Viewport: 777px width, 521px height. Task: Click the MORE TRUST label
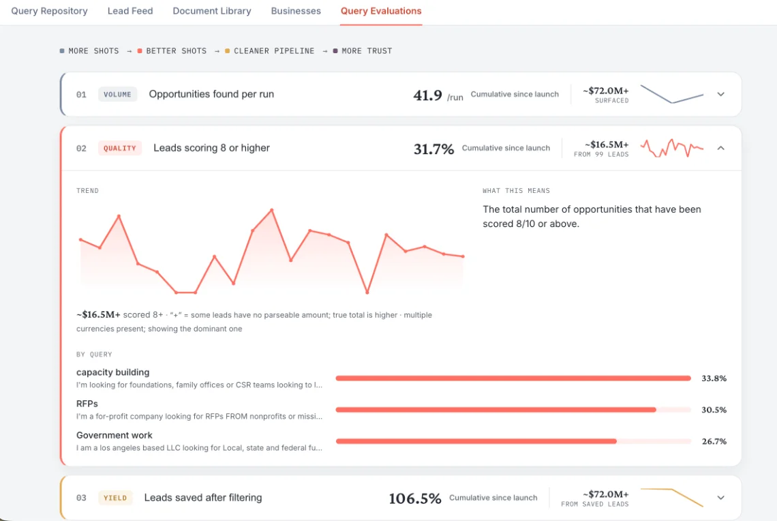pos(367,51)
